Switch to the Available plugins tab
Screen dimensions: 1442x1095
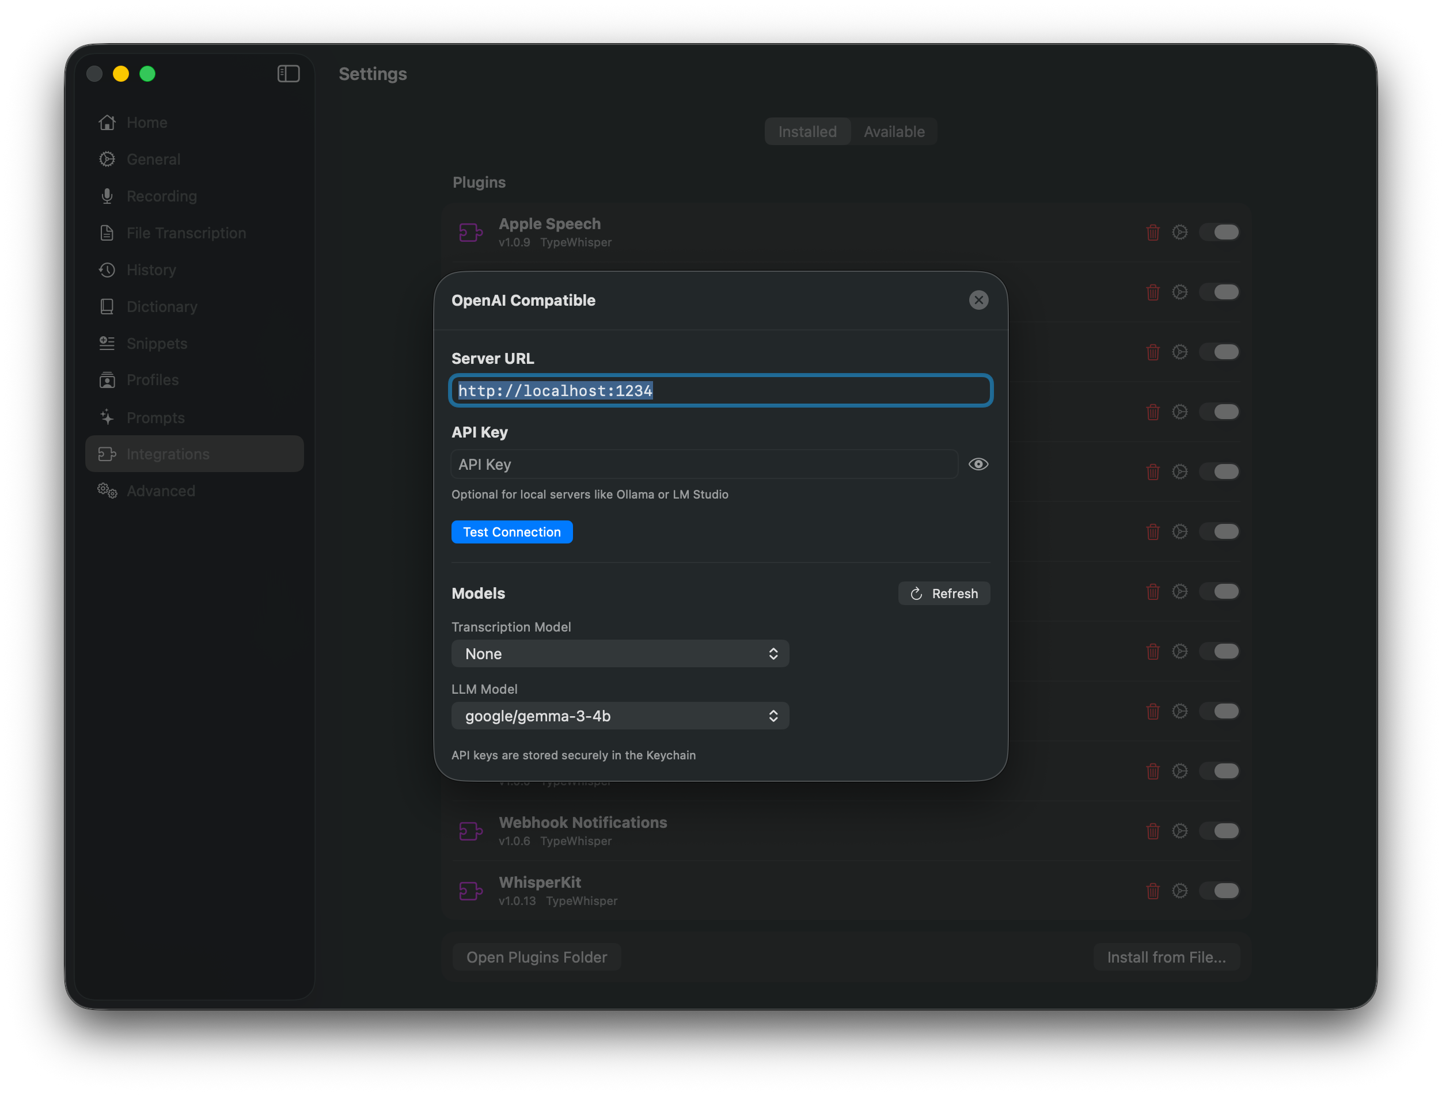coord(894,131)
